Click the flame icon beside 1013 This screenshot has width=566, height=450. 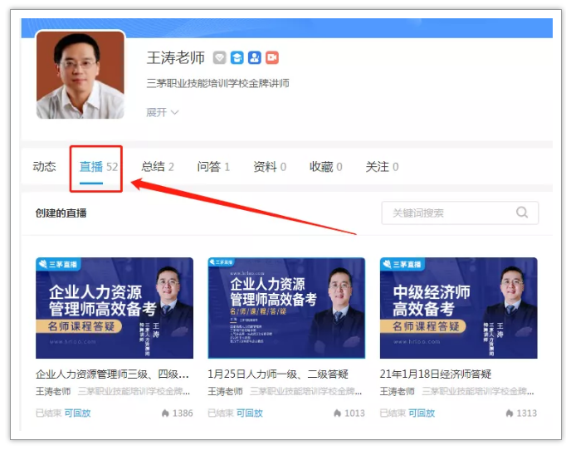338,413
